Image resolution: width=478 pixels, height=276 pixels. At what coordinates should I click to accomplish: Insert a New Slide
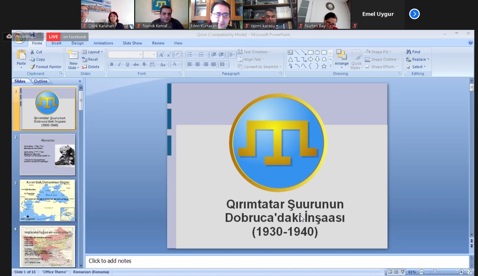pyautogui.click(x=73, y=60)
